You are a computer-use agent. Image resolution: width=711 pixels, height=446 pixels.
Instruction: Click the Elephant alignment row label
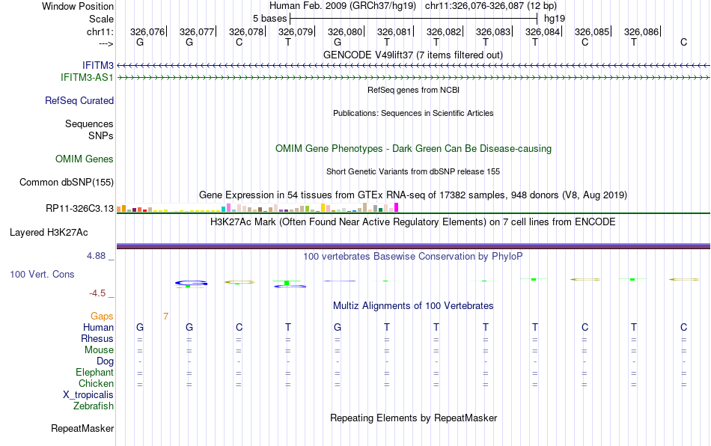(95, 372)
